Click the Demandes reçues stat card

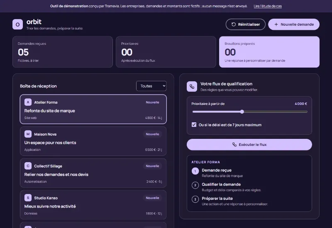(63, 52)
